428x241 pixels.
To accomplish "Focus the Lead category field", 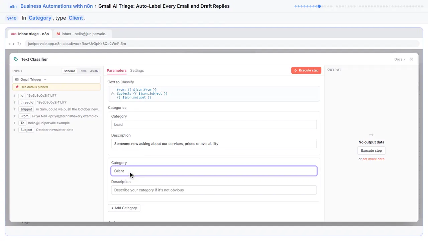I will point(214,125).
